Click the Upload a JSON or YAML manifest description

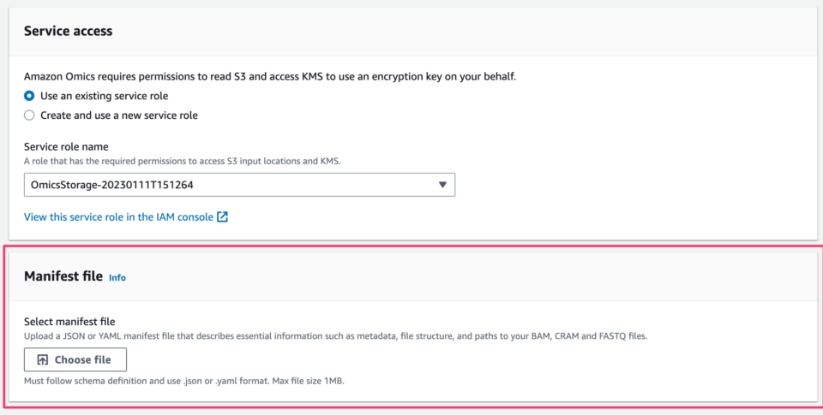point(335,336)
